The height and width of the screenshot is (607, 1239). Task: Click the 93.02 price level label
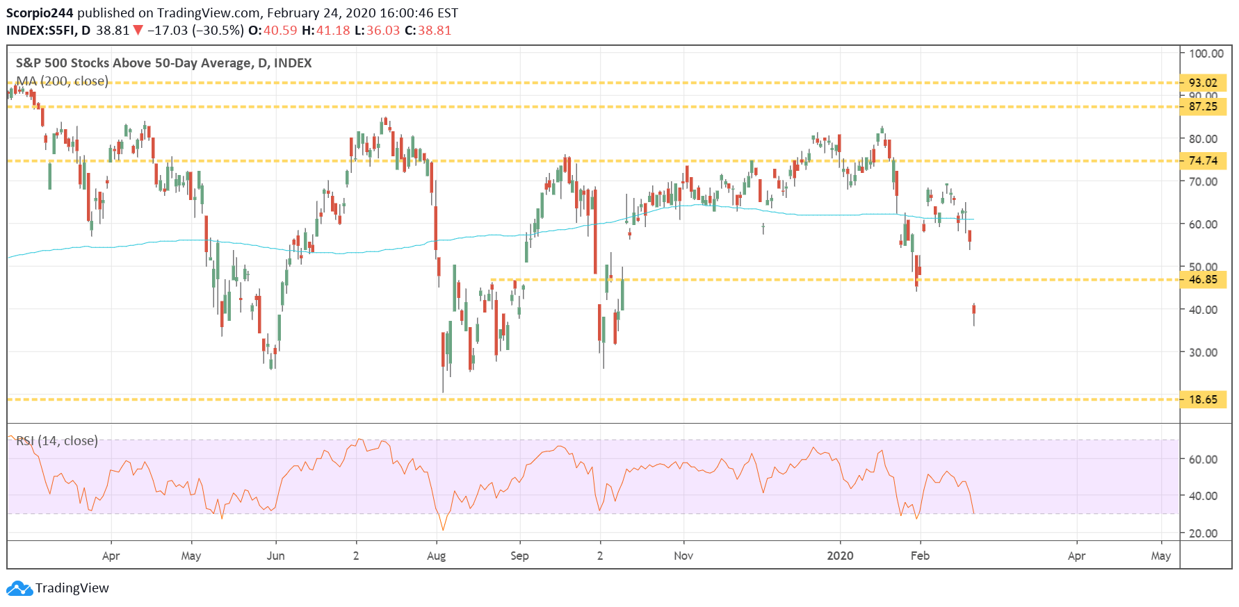(x=1203, y=83)
